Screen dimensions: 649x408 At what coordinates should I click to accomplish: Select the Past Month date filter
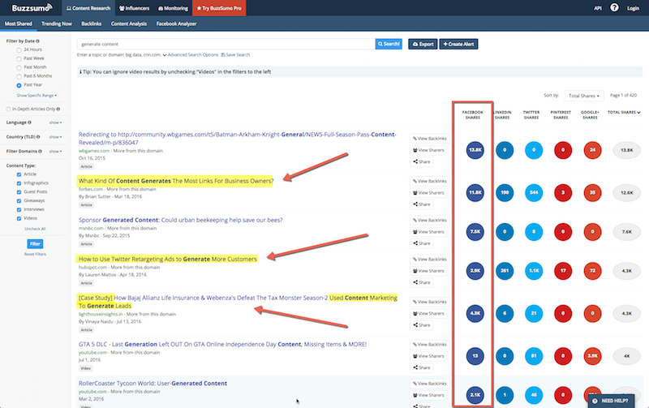click(19, 67)
